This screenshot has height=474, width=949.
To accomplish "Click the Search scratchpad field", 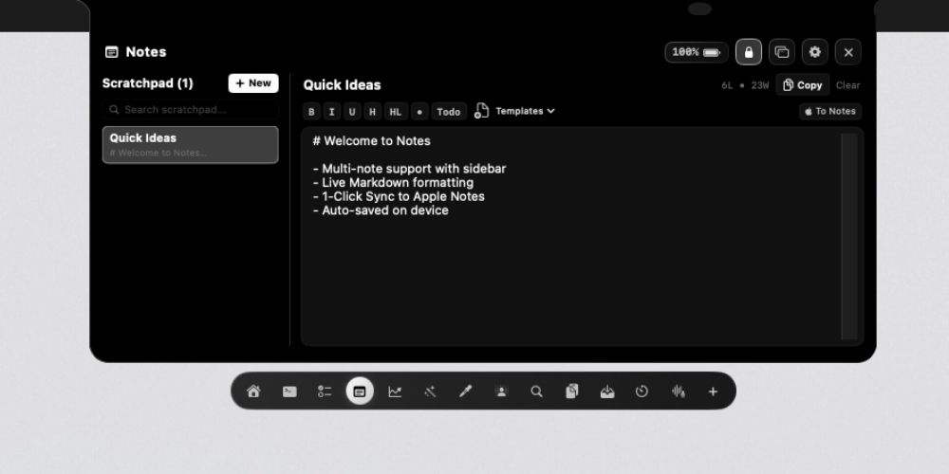I will click(190, 109).
